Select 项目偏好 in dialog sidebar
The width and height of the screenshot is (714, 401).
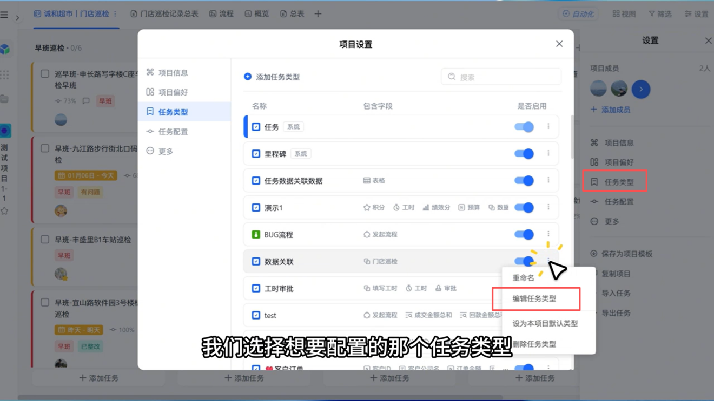[184, 92]
